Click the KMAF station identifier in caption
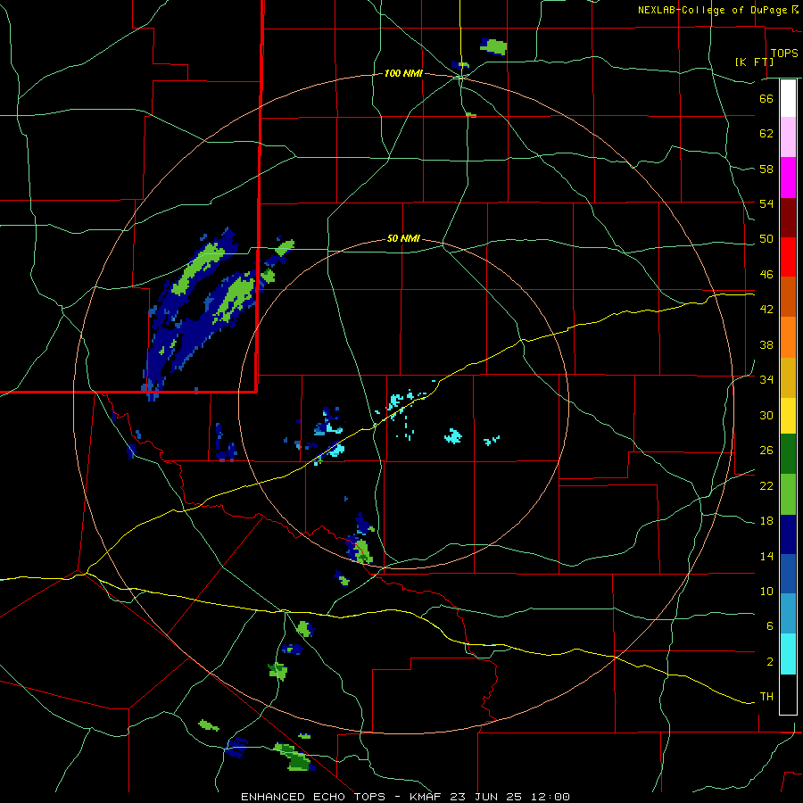 coord(426,797)
